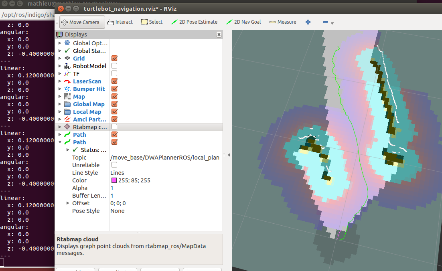Pick the 2D Nav Goal tool
The width and height of the screenshot is (442, 271).
(243, 22)
